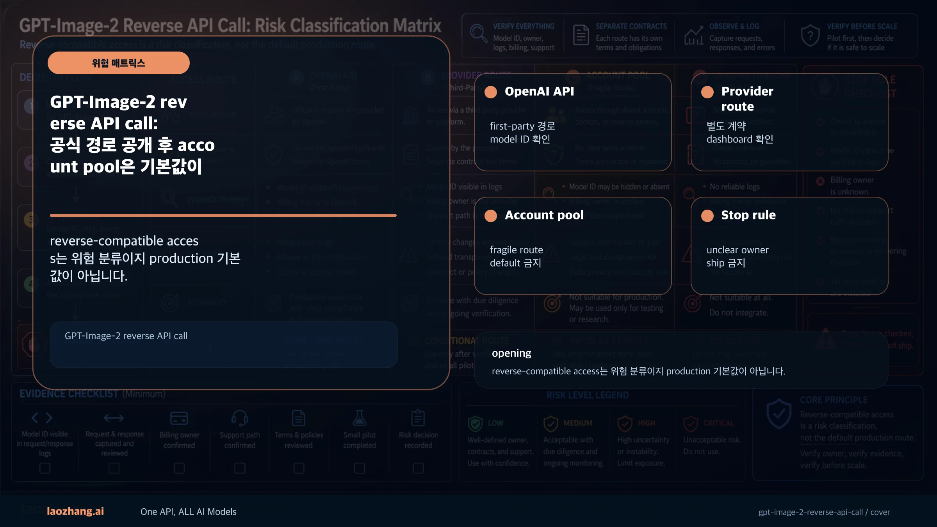Click the text 'Capture requests, responses, and errors'
Screen dimensions: 937x527
(x=742, y=43)
